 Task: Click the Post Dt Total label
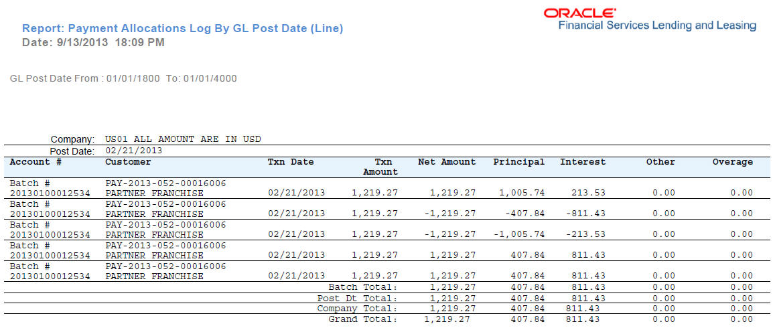358,299
